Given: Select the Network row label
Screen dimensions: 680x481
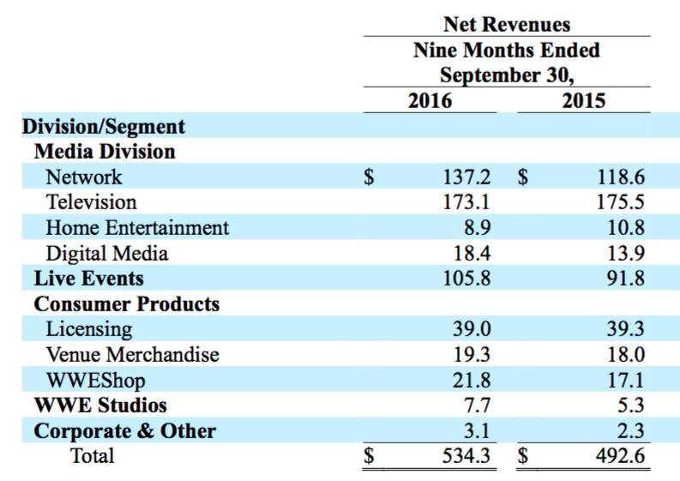Looking at the screenshot, I should (x=85, y=177).
